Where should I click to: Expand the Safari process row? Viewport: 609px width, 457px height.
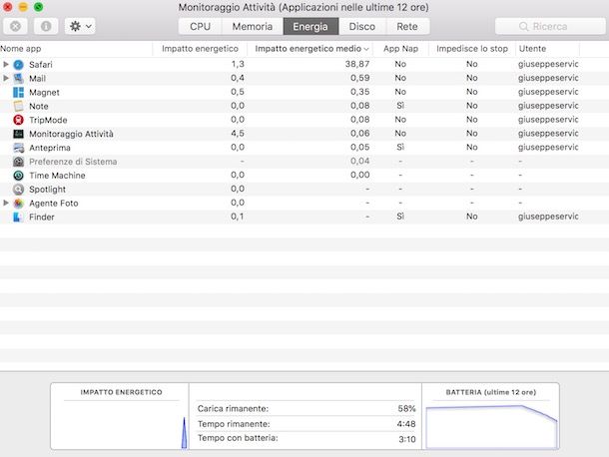tap(6, 64)
